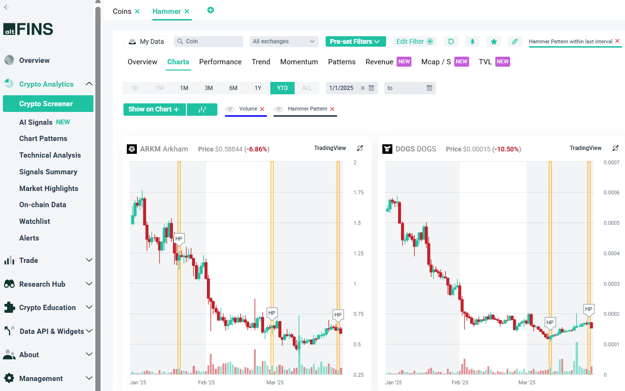Click the Edit Filter button
This screenshot has height=391, width=625.
coord(415,41)
